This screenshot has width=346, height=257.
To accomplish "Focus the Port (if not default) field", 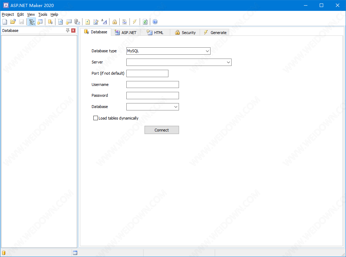I will click(x=147, y=73).
